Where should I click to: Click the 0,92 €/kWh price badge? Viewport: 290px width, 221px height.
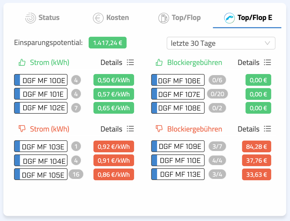coord(113,146)
